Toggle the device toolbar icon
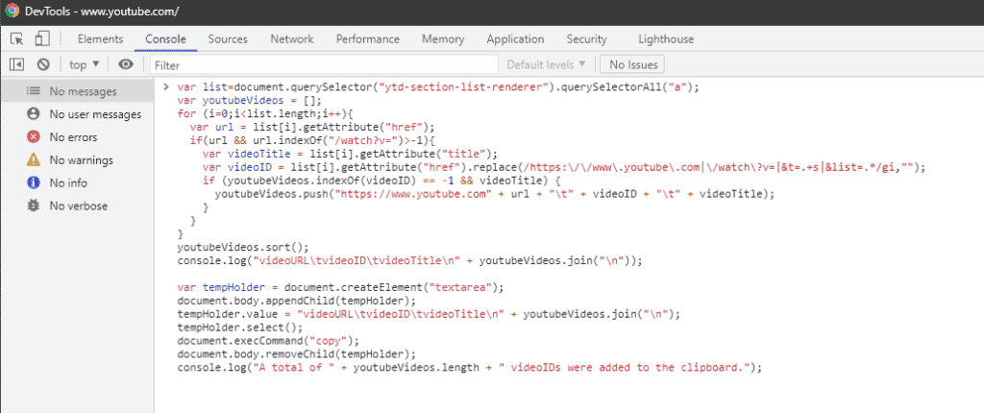This screenshot has height=413, width=984. coord(41,39)
